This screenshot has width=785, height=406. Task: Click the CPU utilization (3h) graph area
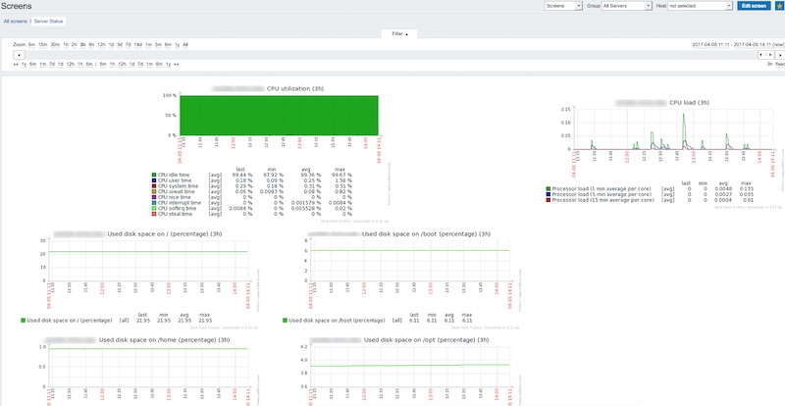(x=279, y=115)
